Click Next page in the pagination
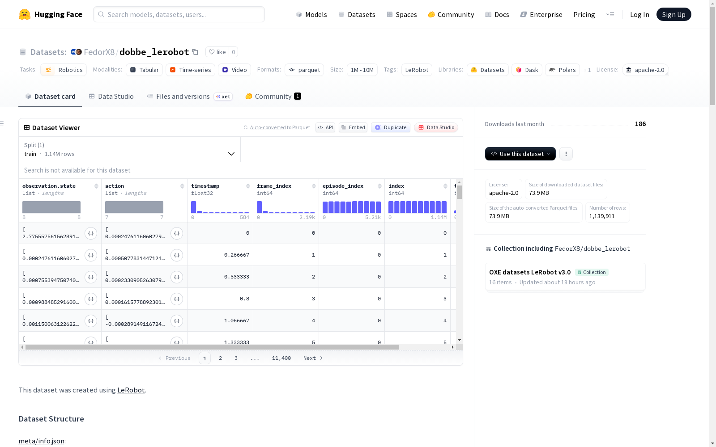 coord(313,358)
